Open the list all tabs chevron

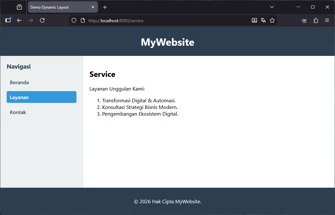coord(272,7)
